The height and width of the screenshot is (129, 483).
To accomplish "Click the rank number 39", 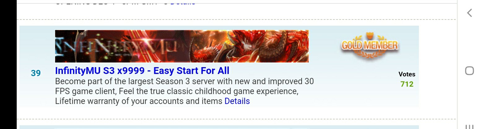I will pyautogui.click(x=36, y=73).
